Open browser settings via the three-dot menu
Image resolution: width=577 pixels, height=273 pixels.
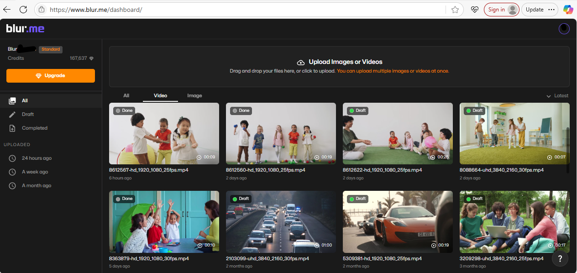(x=551, y=9)
